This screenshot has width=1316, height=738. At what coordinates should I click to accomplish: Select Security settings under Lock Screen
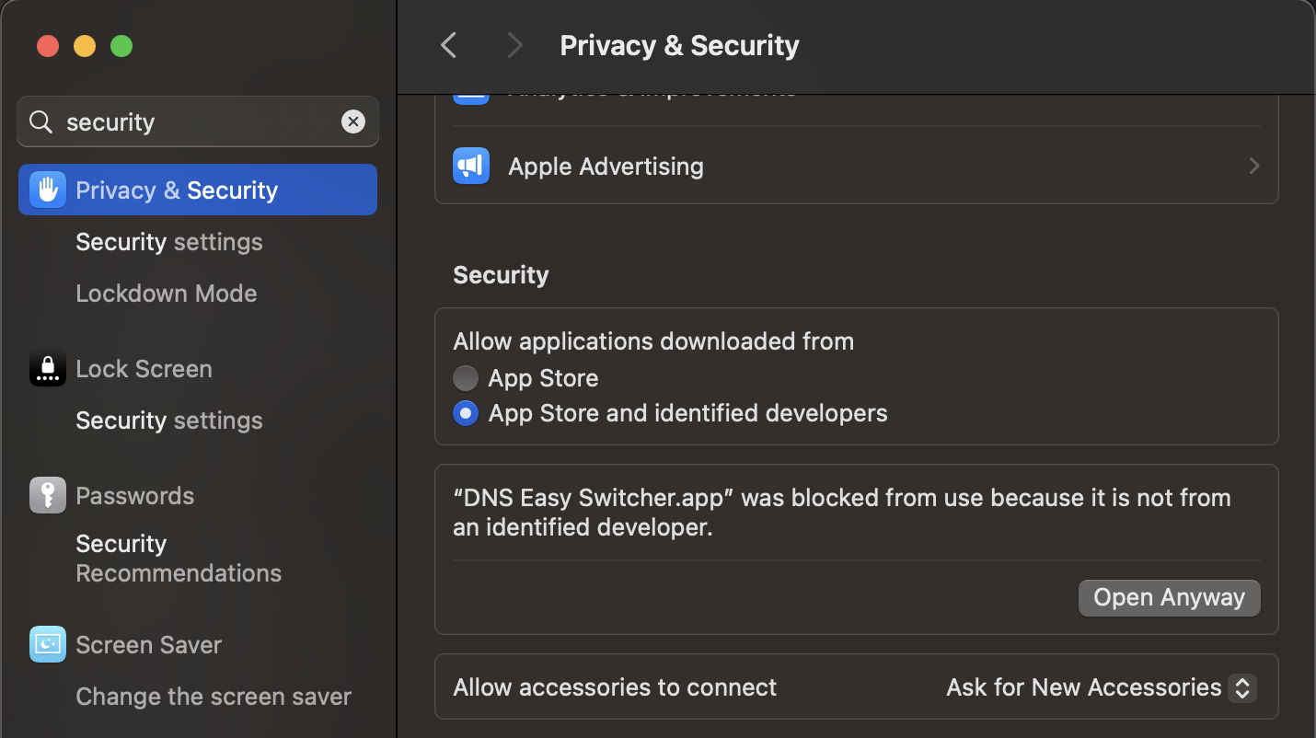tap(169, 421)
